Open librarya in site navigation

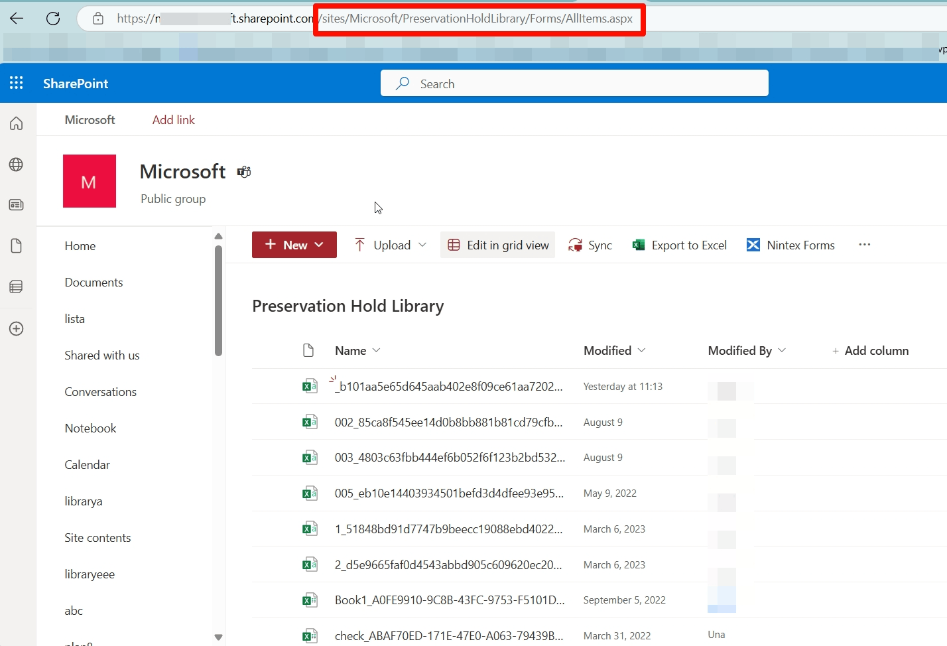click(x=84, y=501)
